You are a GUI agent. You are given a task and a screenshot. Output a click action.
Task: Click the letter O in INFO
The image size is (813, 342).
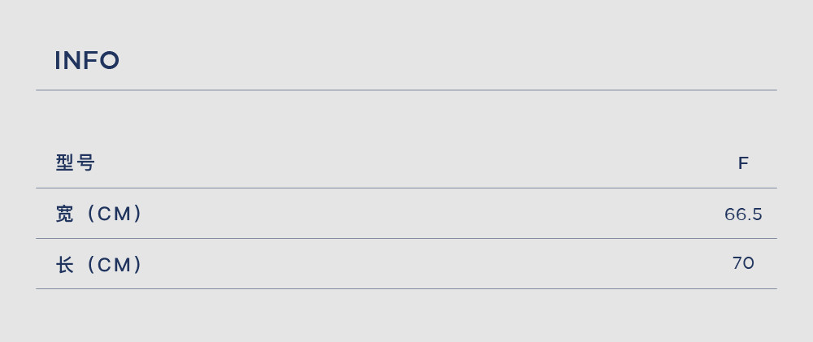[110, 61]
